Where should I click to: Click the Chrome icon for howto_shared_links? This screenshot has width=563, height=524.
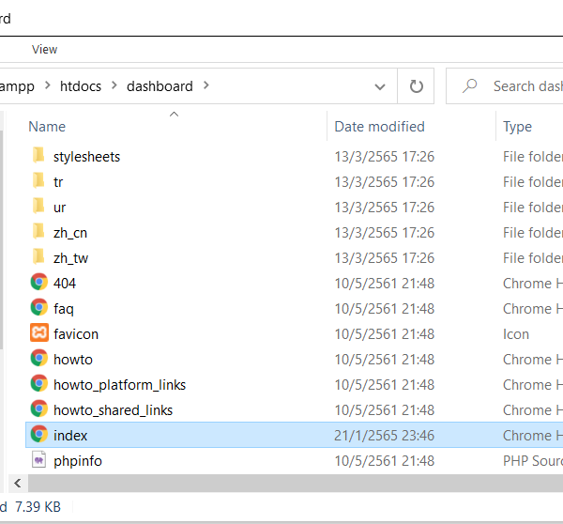(38, 409)
